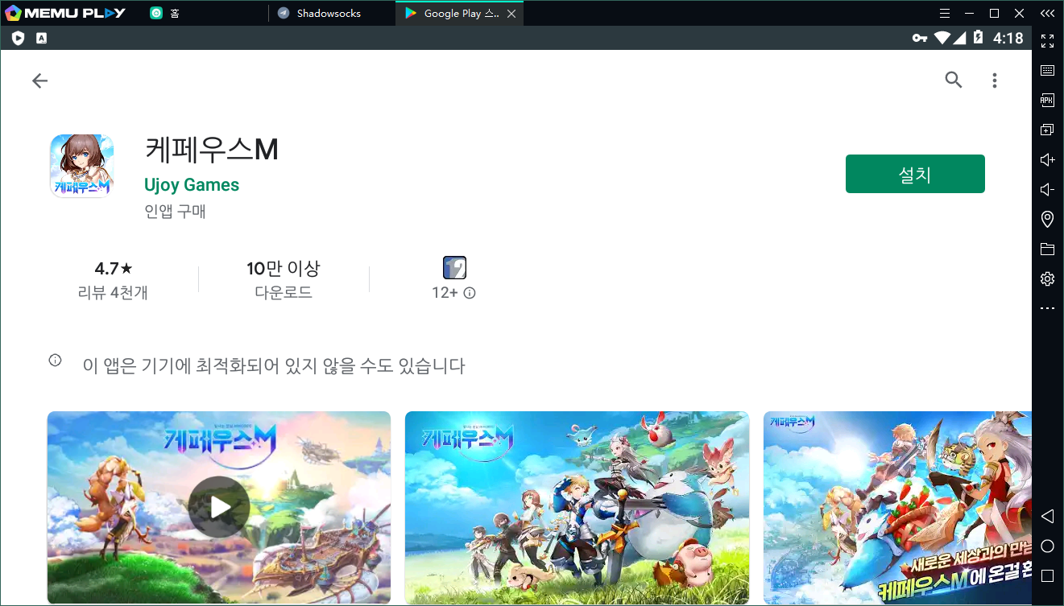Image resolution: width=1064 pixels, height=606 pixels.
Task: Open the three-dot overflow menu
Action: pos(995,80)
